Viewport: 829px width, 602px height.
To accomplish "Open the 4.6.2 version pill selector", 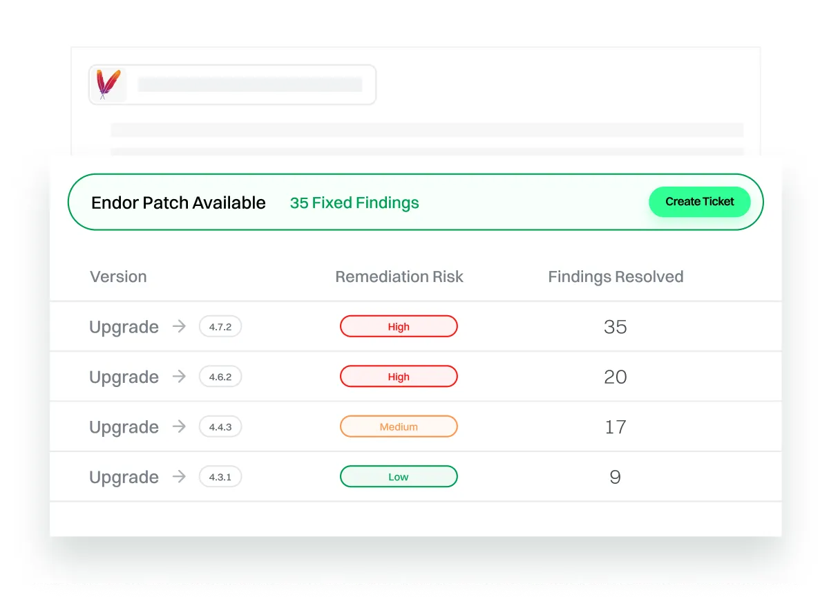I will pos(220,376).
